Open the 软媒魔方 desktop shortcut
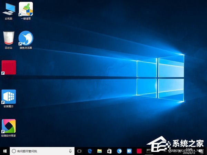Viewport: 207px width, 155px height. click(x=9, y=98)
